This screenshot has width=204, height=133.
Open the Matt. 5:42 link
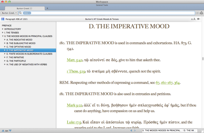coord(74,60)
